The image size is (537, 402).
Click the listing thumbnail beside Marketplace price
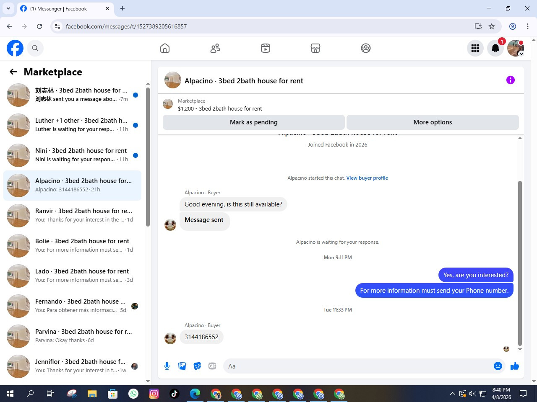[x=168, y=104]
